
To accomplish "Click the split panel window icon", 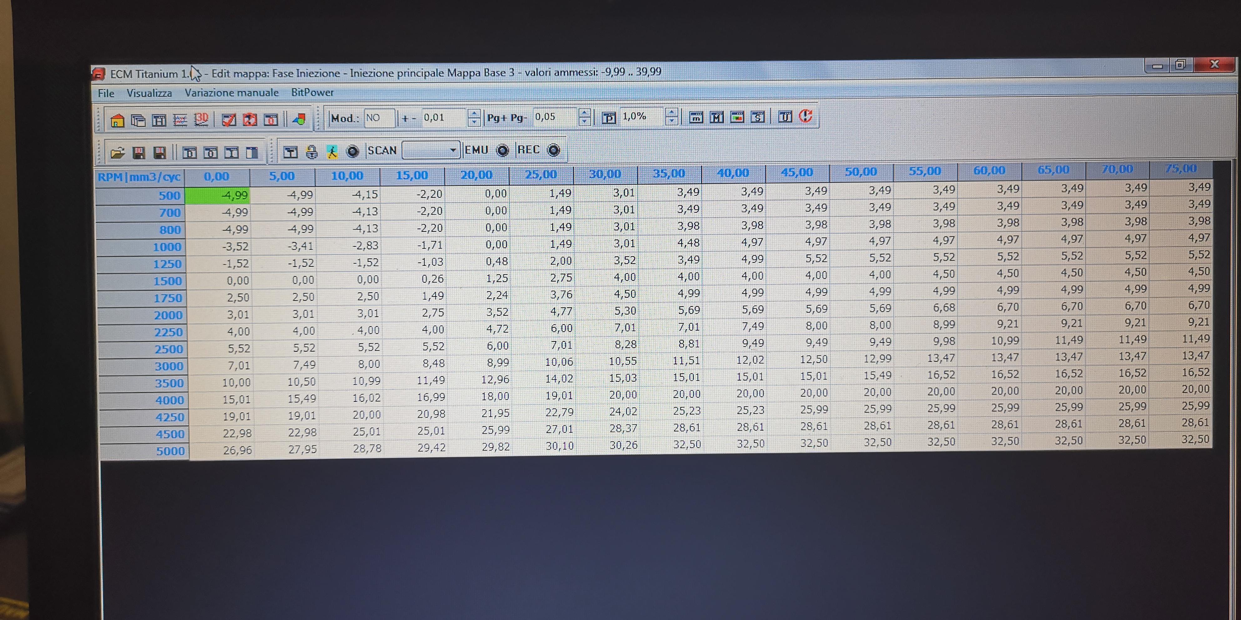I will pyautogui.click(x=252, y=153).
